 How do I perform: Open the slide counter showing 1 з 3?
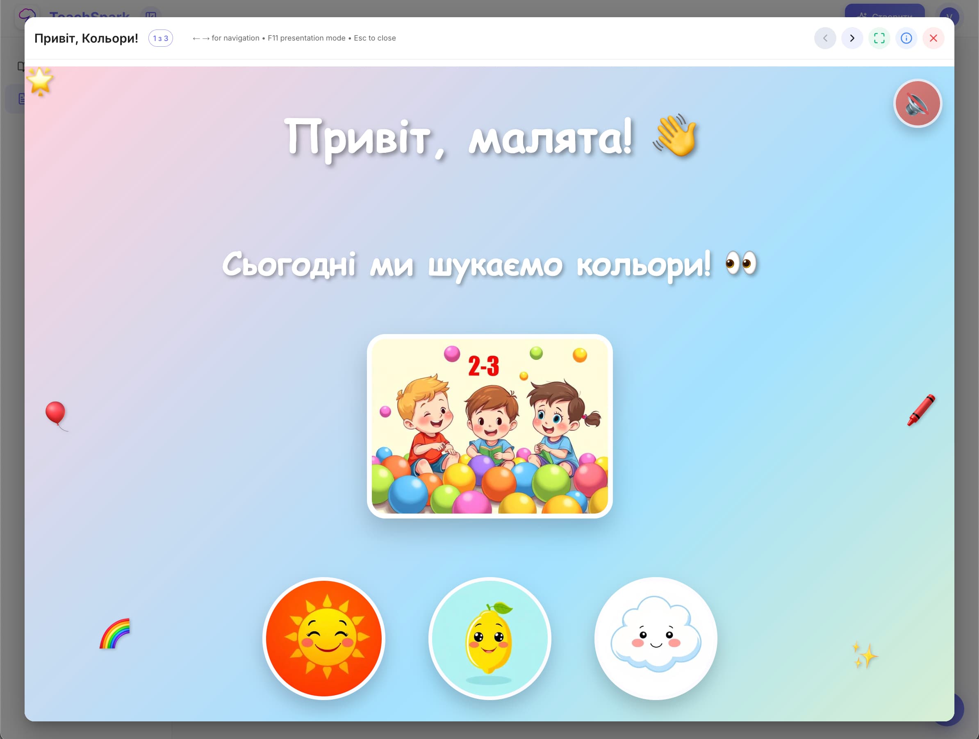[160, 38]
